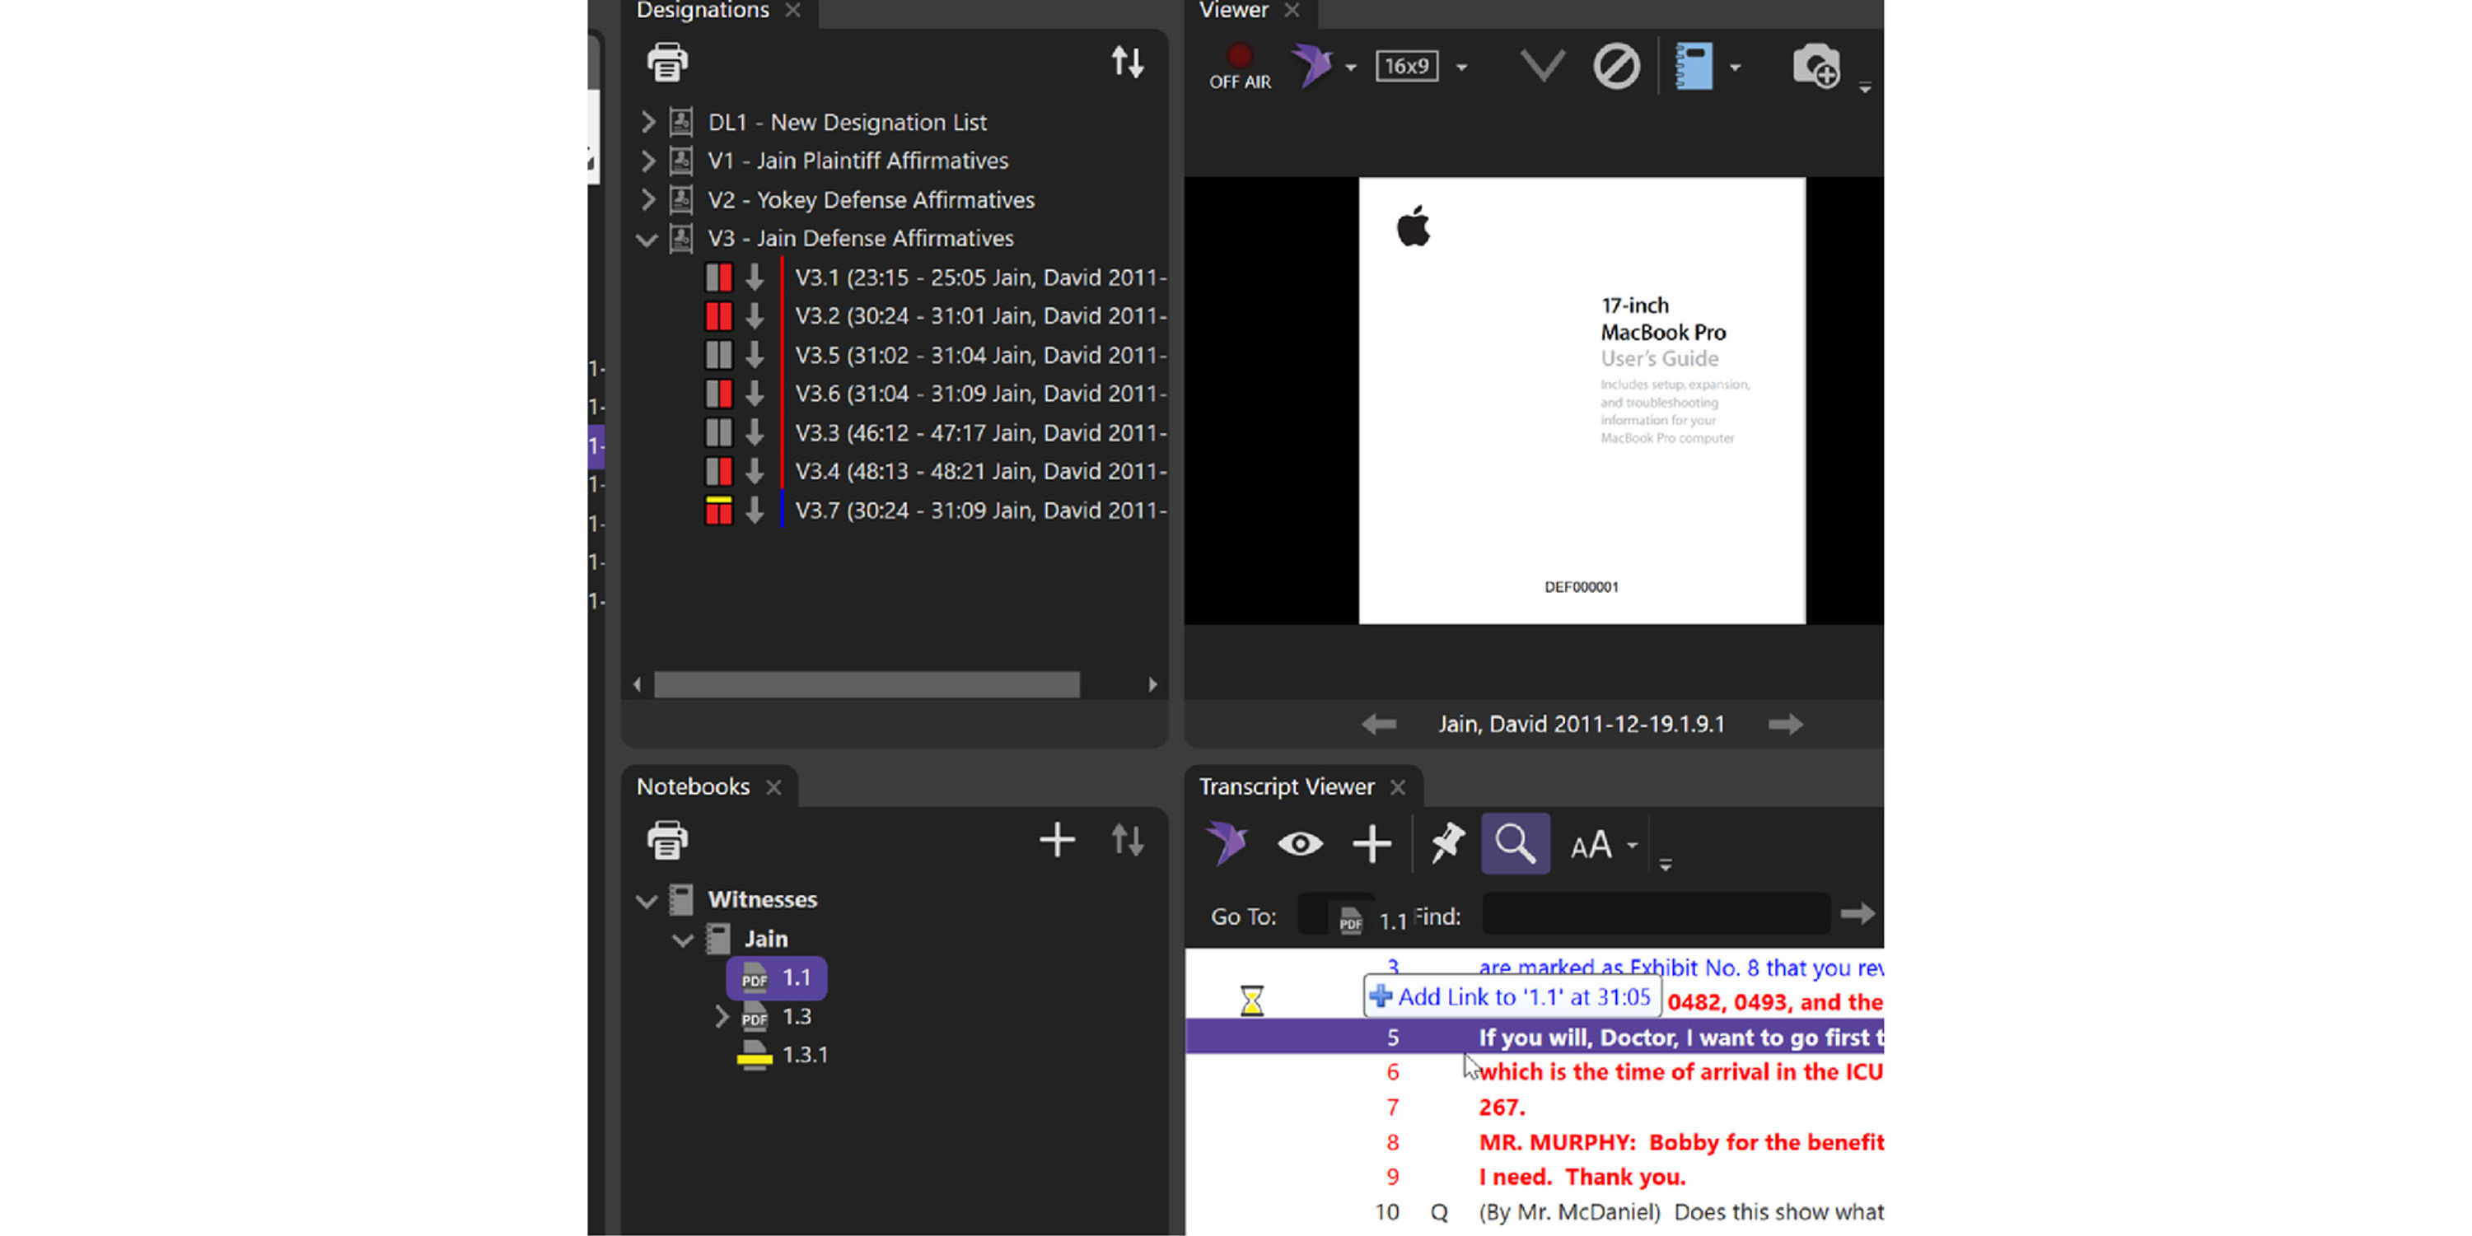Click the blue notebook icon in the Viewer toolbar
2472x1236 pixels.
pyautogui.click(x=1694, y=66)
